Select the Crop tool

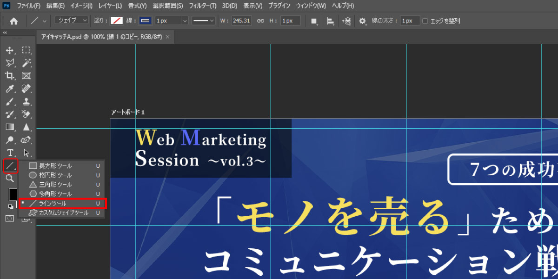(10, 76)
